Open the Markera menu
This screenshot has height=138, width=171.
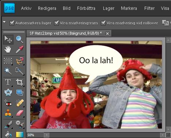(129, 8)
